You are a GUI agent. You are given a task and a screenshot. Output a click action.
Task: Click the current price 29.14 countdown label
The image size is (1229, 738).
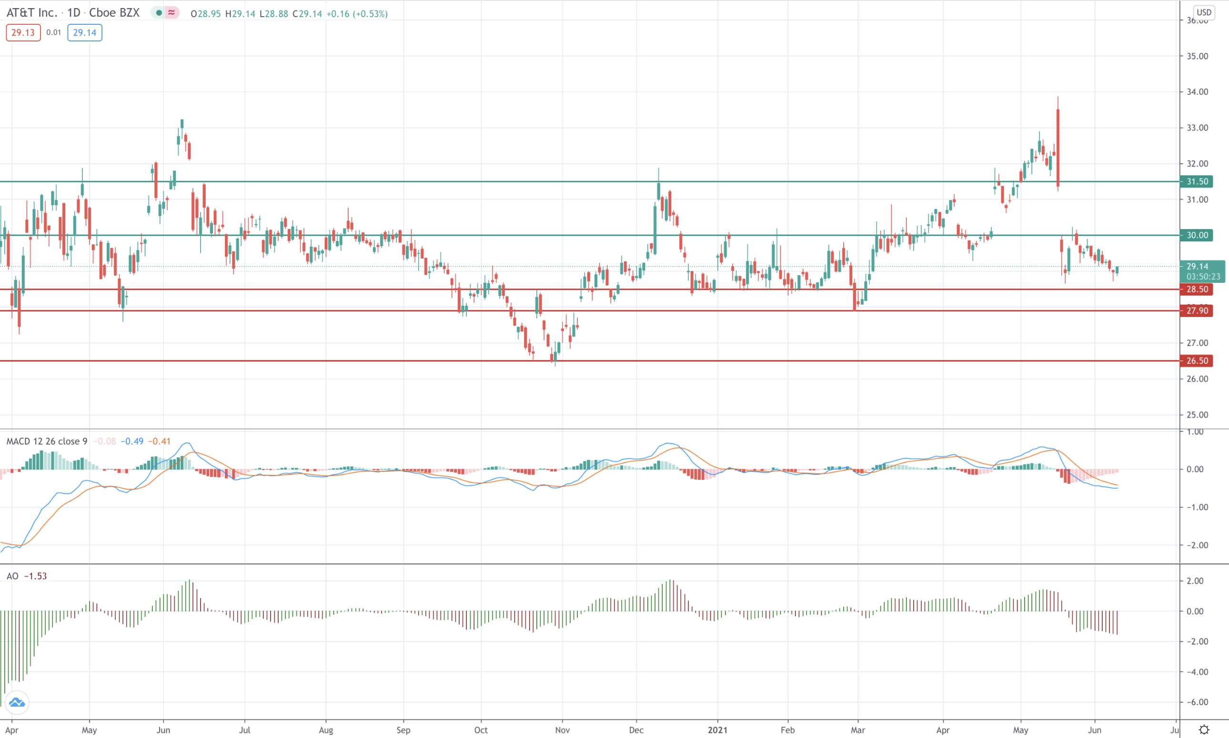[1203, 271]
